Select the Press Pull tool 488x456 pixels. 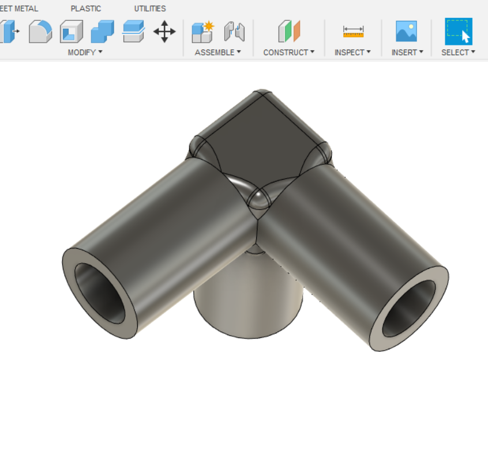(7, 33)
